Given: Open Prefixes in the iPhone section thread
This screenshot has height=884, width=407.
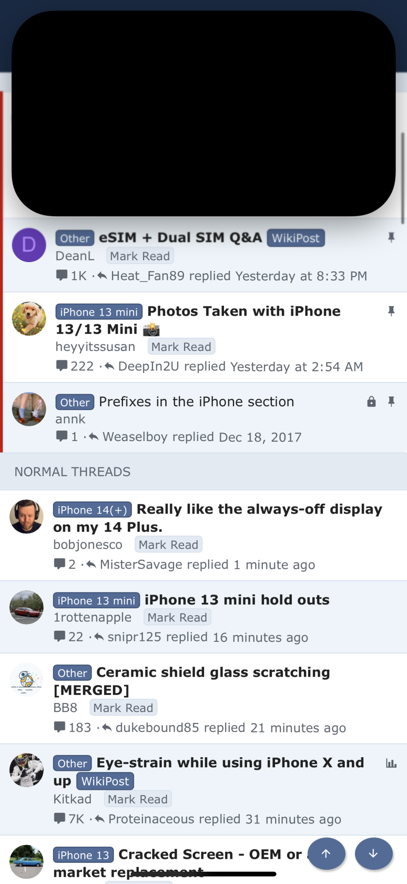Looking at the screenshot, I should pos(196,401).
